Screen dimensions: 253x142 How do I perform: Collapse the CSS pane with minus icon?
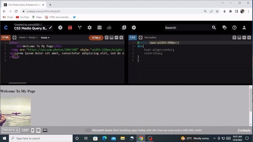click(244, 37)
